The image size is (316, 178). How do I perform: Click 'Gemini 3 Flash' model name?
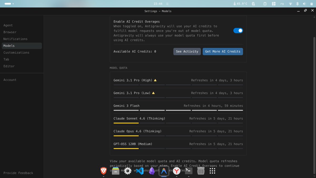126,106
